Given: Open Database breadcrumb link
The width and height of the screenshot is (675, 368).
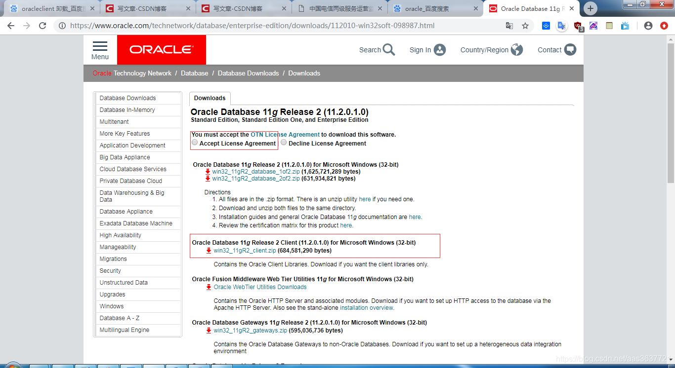Looking at the screenshot, I should tap(195, 73).
